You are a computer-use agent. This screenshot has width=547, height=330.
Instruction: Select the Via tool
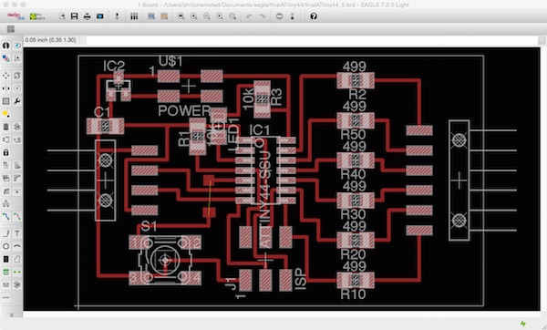pos(6,272)
